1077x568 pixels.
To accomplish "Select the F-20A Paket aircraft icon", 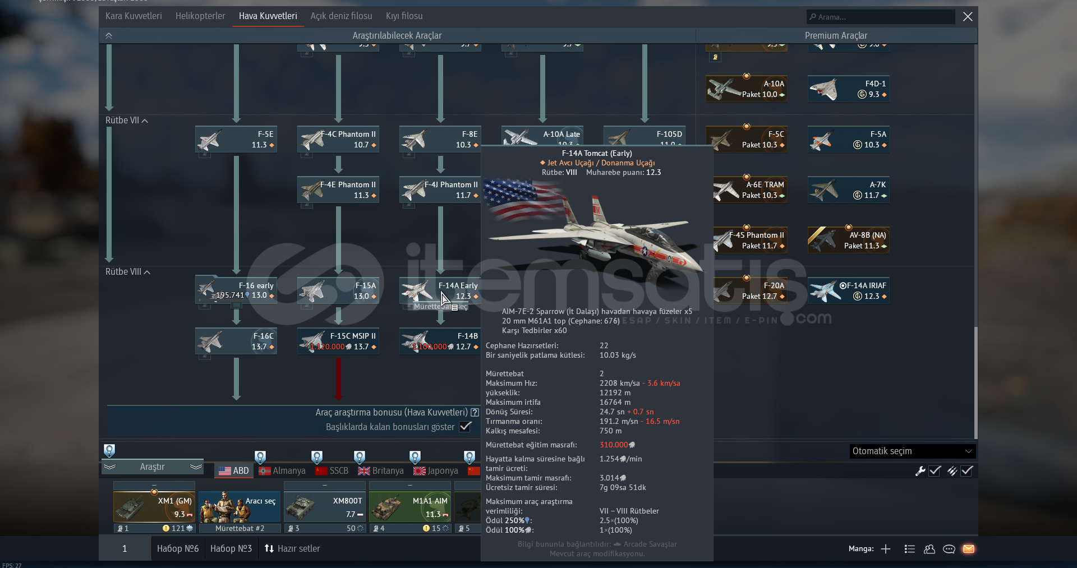I will tap(750, 290).
